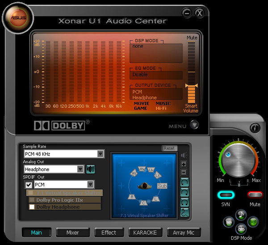Click the 16k equalizer band

point(119,72)
